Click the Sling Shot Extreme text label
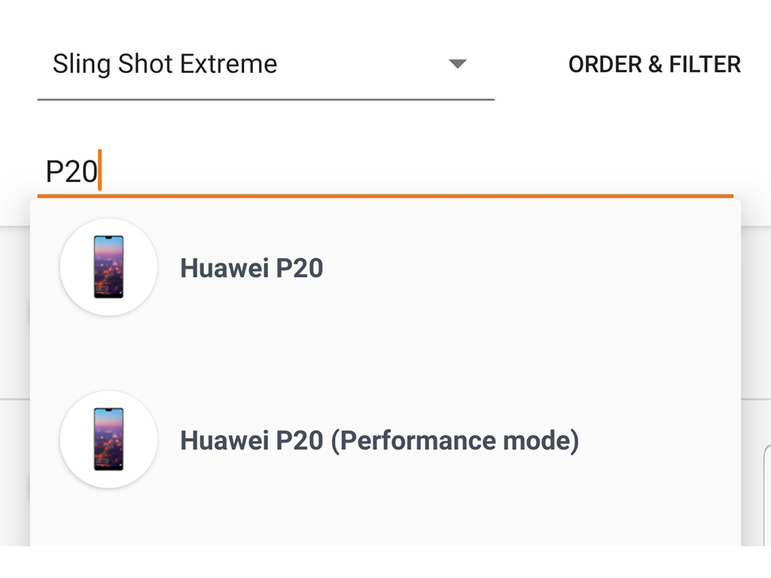771x578 pixels. click(165, 64)
